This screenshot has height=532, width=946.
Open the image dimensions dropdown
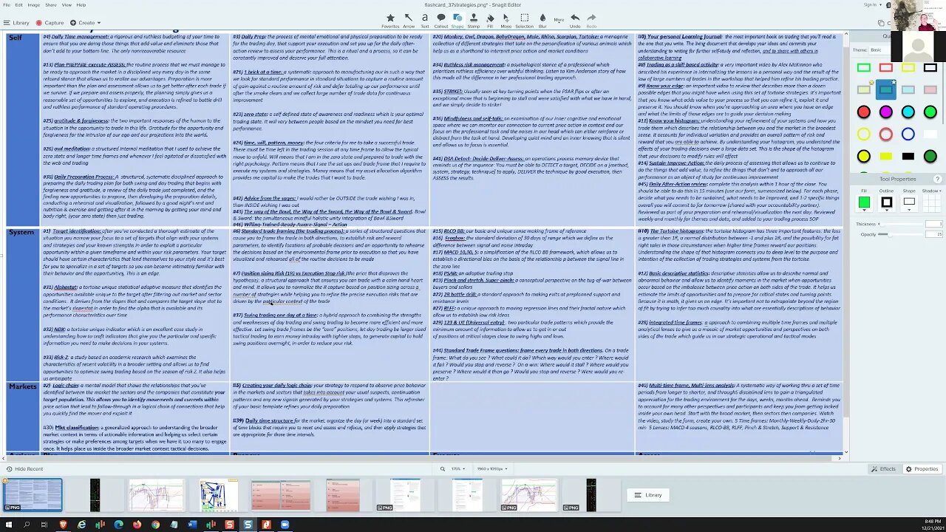coord(491,469)
